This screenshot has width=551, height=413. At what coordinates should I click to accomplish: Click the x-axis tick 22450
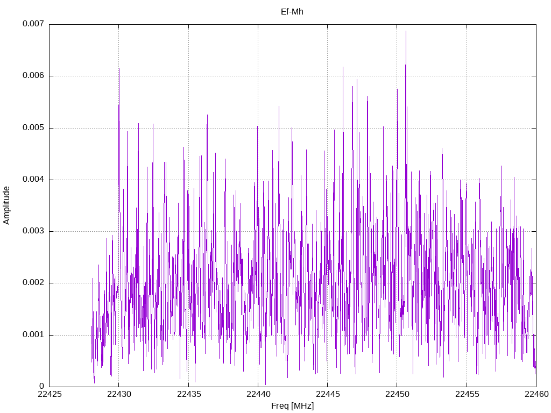[x=398, y=394]
